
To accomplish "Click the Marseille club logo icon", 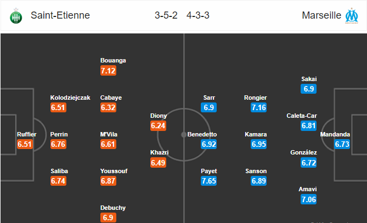I will pos(352,16).
